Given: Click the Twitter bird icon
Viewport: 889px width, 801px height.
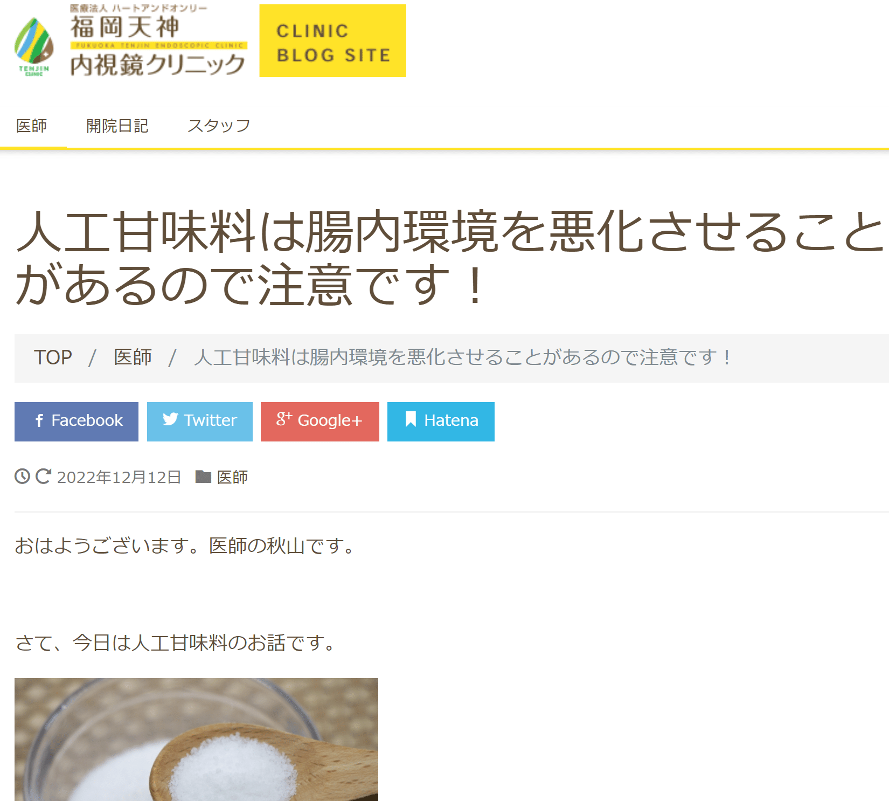Looking at the screenshot, I should [x=170, y=419].
